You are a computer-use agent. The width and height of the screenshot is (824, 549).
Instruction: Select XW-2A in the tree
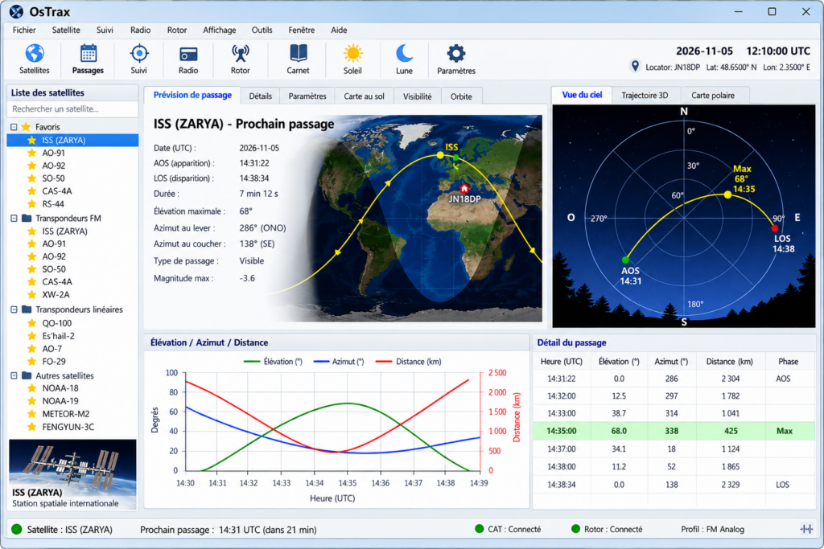pos(56,294)
